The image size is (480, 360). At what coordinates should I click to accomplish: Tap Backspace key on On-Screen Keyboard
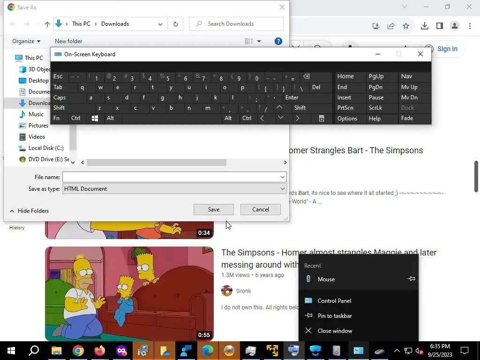pos(306,76)
